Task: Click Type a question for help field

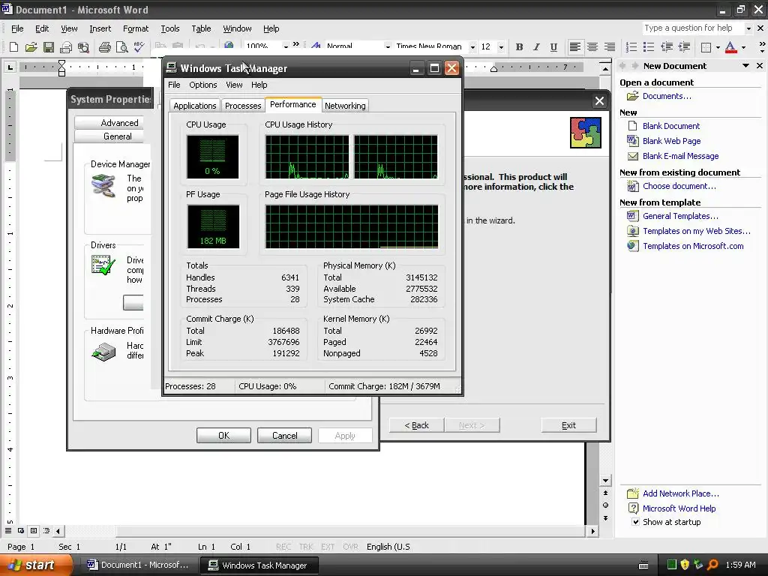Action: pyautogui.click(x=692, y=28)
